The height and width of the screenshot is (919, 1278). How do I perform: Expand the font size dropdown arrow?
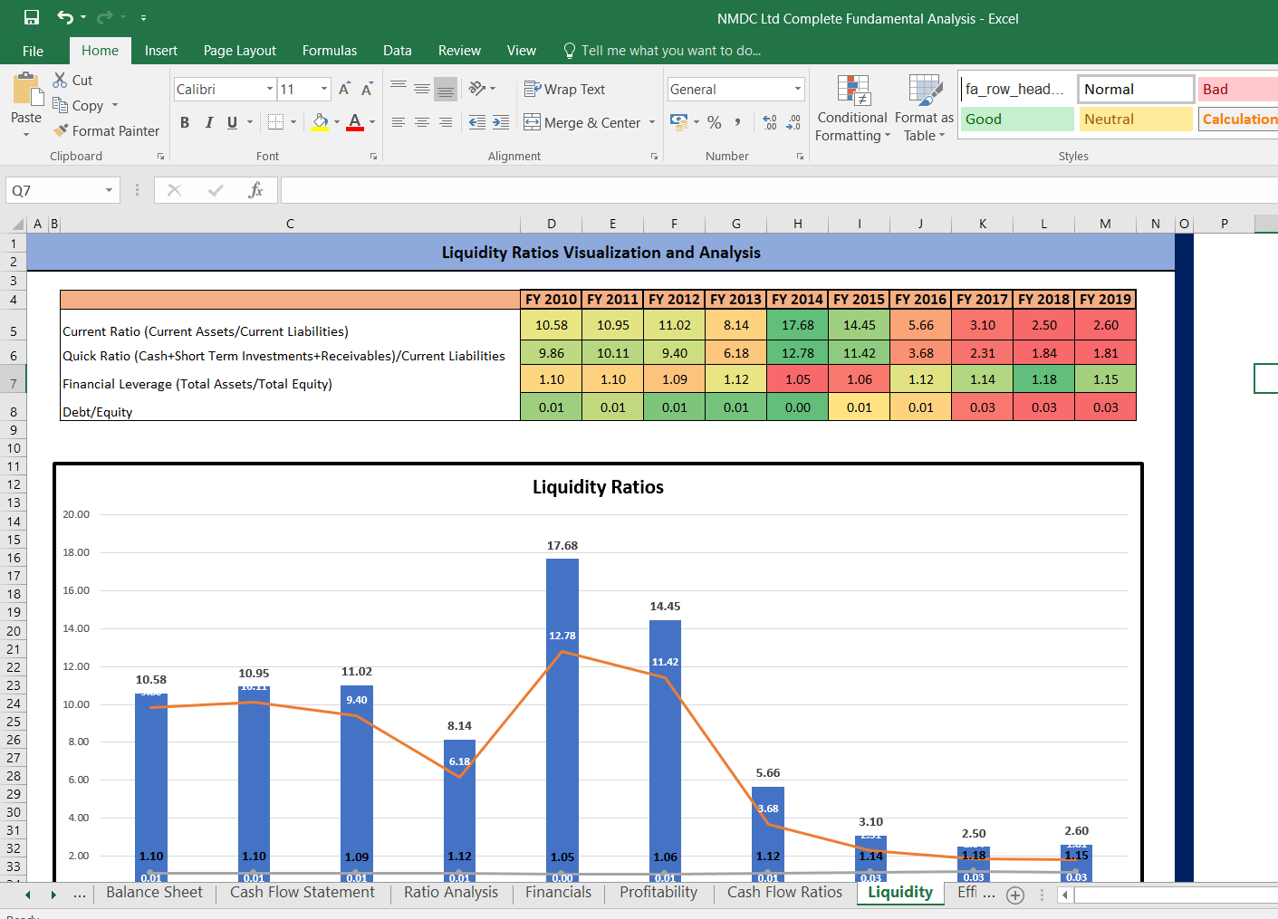tap(324, 89)
